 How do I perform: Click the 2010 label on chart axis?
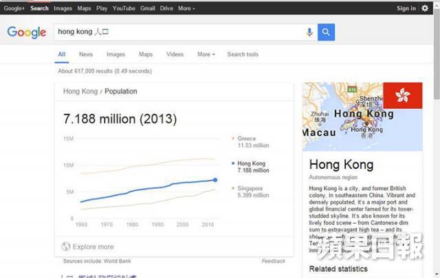[x=208, y=224]
